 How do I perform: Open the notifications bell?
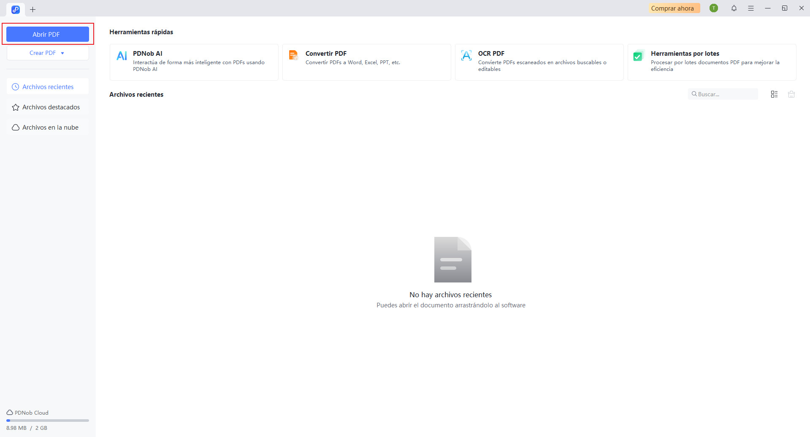(734, 8)
